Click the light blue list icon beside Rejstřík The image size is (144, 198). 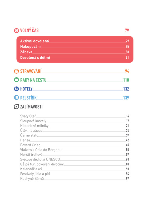(x=16, y=97)
